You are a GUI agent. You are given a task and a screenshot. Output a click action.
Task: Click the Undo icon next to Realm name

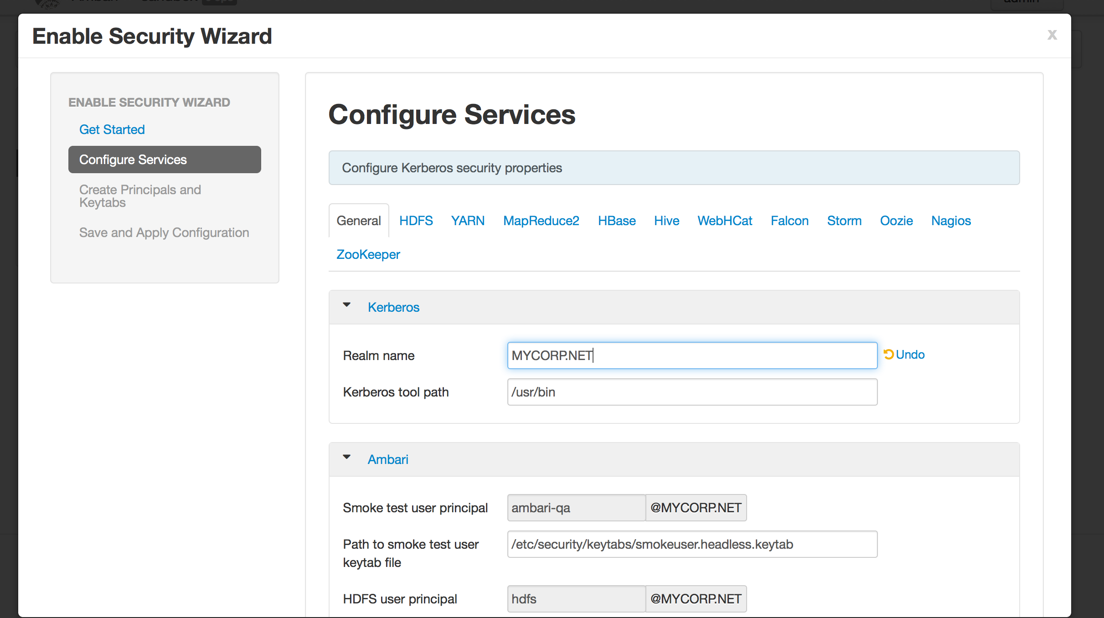888,354
